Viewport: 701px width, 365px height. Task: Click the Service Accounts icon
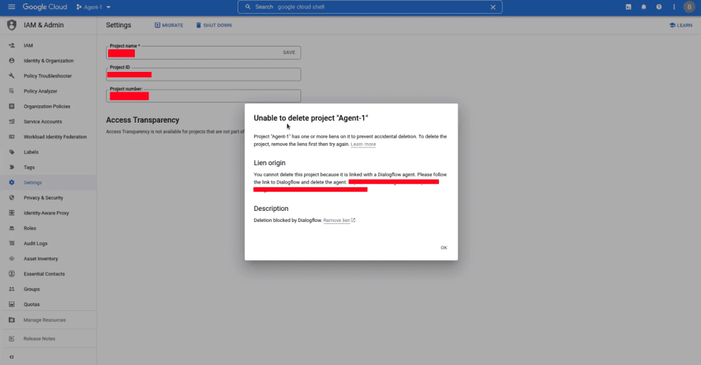12,121
